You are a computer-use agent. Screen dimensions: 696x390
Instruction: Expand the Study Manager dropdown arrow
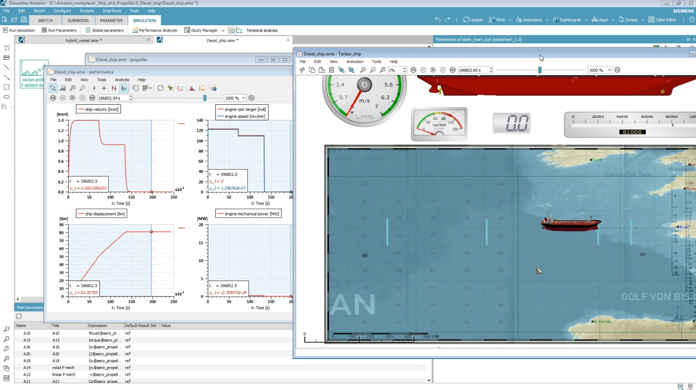click(223, 30)
